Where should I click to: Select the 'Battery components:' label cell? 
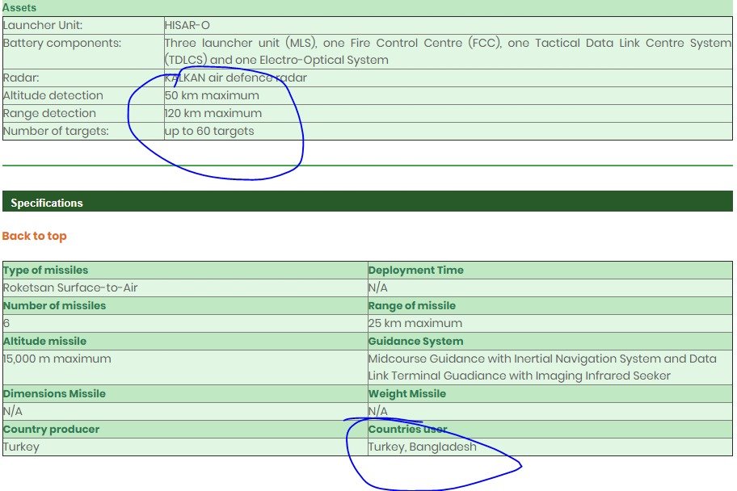[83, 52]
